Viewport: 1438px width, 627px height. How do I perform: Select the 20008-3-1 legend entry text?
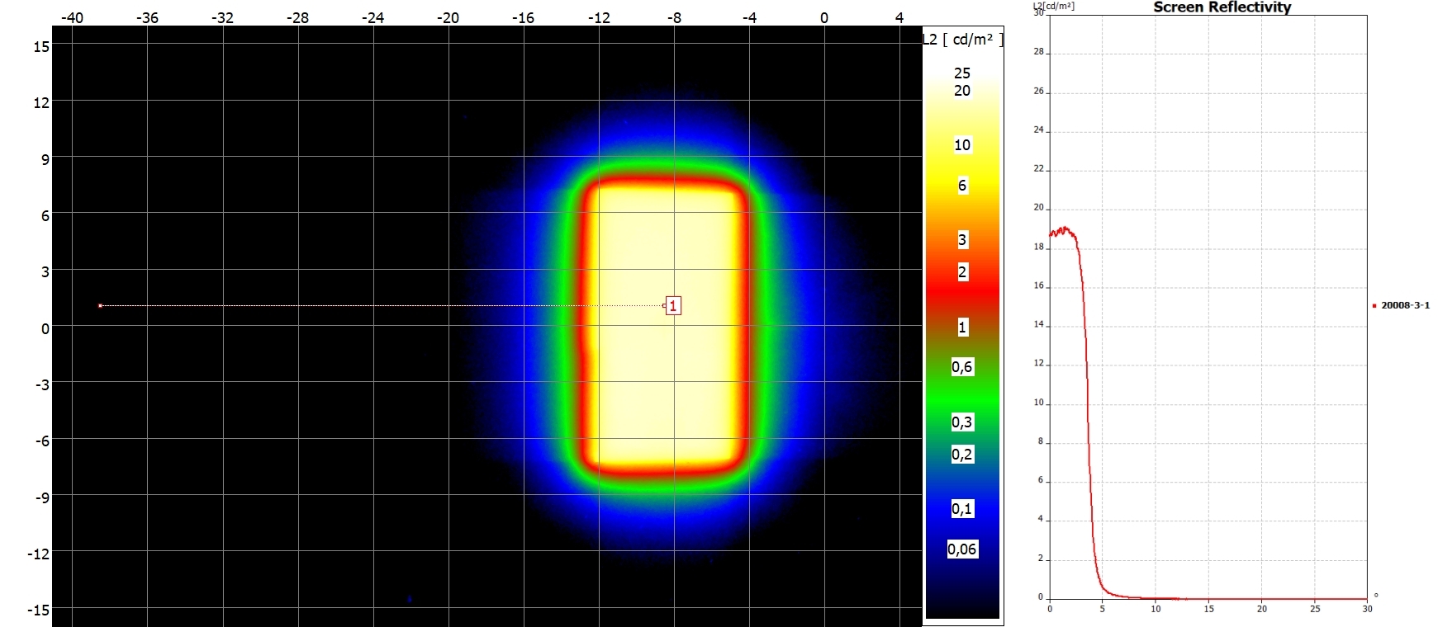pos(1405,305)
